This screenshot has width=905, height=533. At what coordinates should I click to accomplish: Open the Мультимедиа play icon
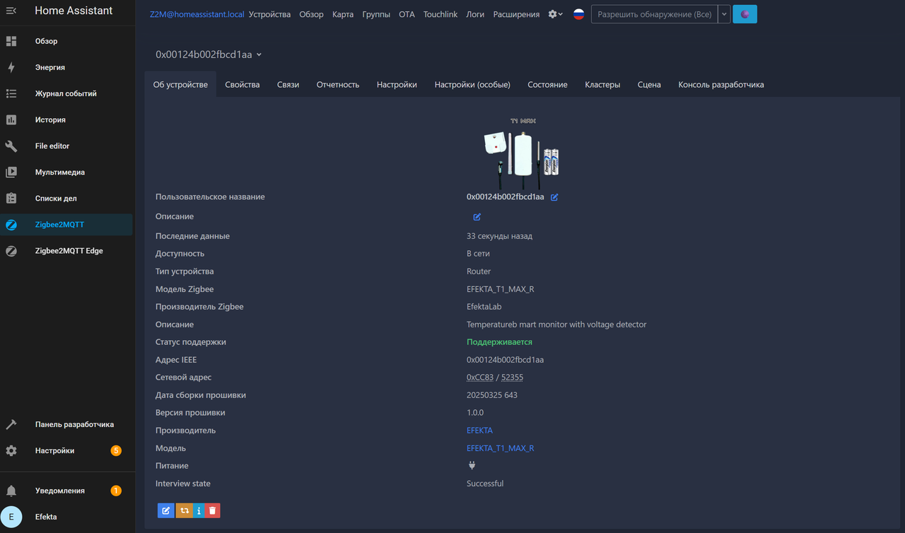(x=11, y=172)
